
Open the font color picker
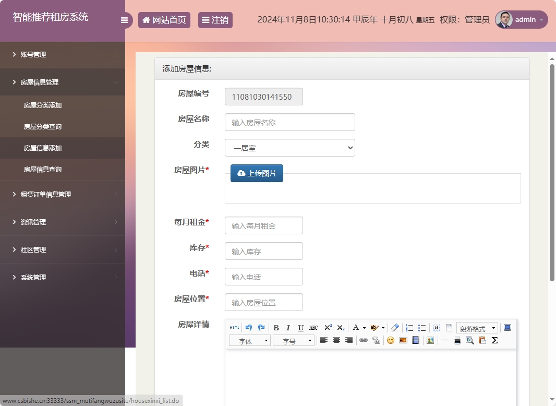(x=358, y=328)
